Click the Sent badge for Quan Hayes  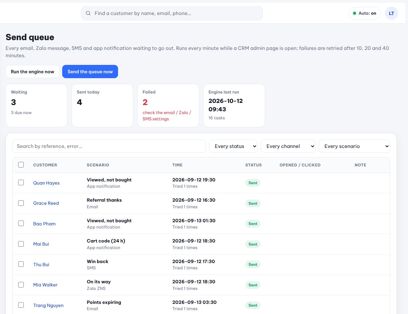coord(253,183)
